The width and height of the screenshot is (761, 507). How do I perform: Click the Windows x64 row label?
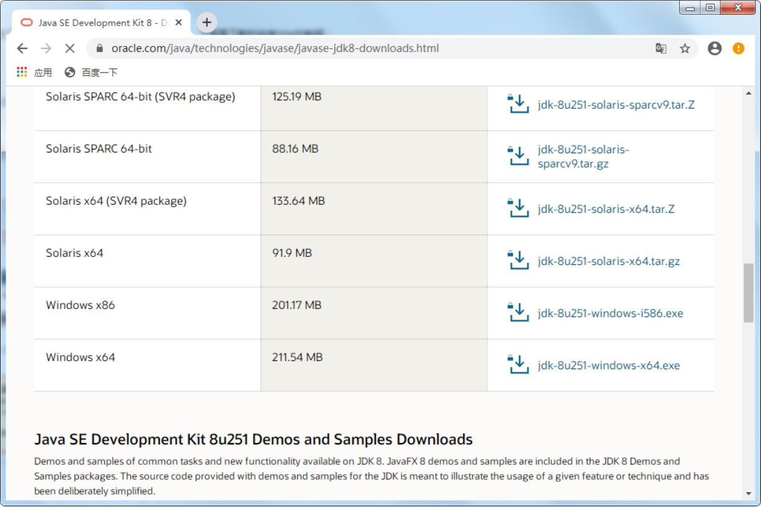click(81, 357)
